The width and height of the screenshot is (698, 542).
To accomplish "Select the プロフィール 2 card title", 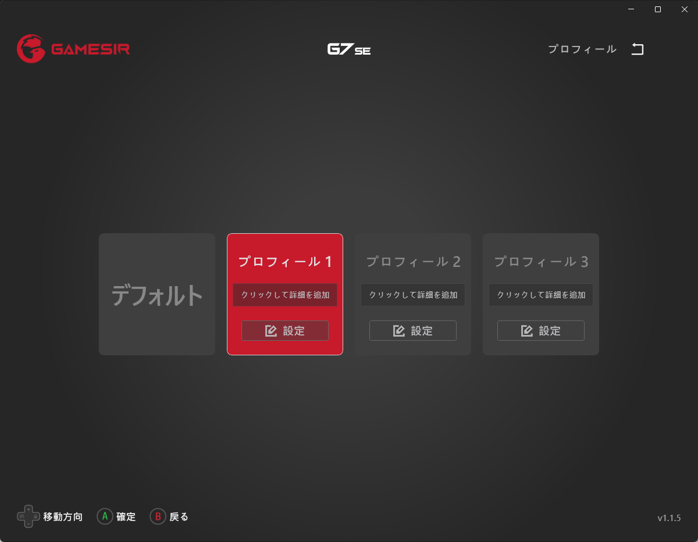I will pos(413,262).
